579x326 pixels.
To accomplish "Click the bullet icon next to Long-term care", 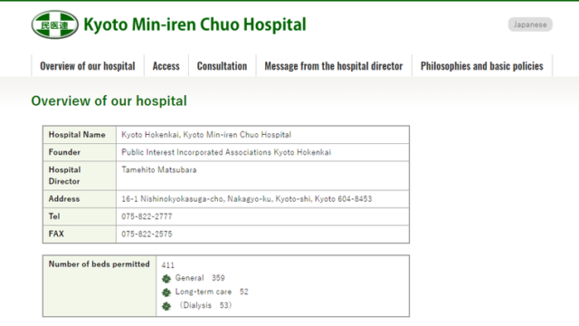I will 166,292.
